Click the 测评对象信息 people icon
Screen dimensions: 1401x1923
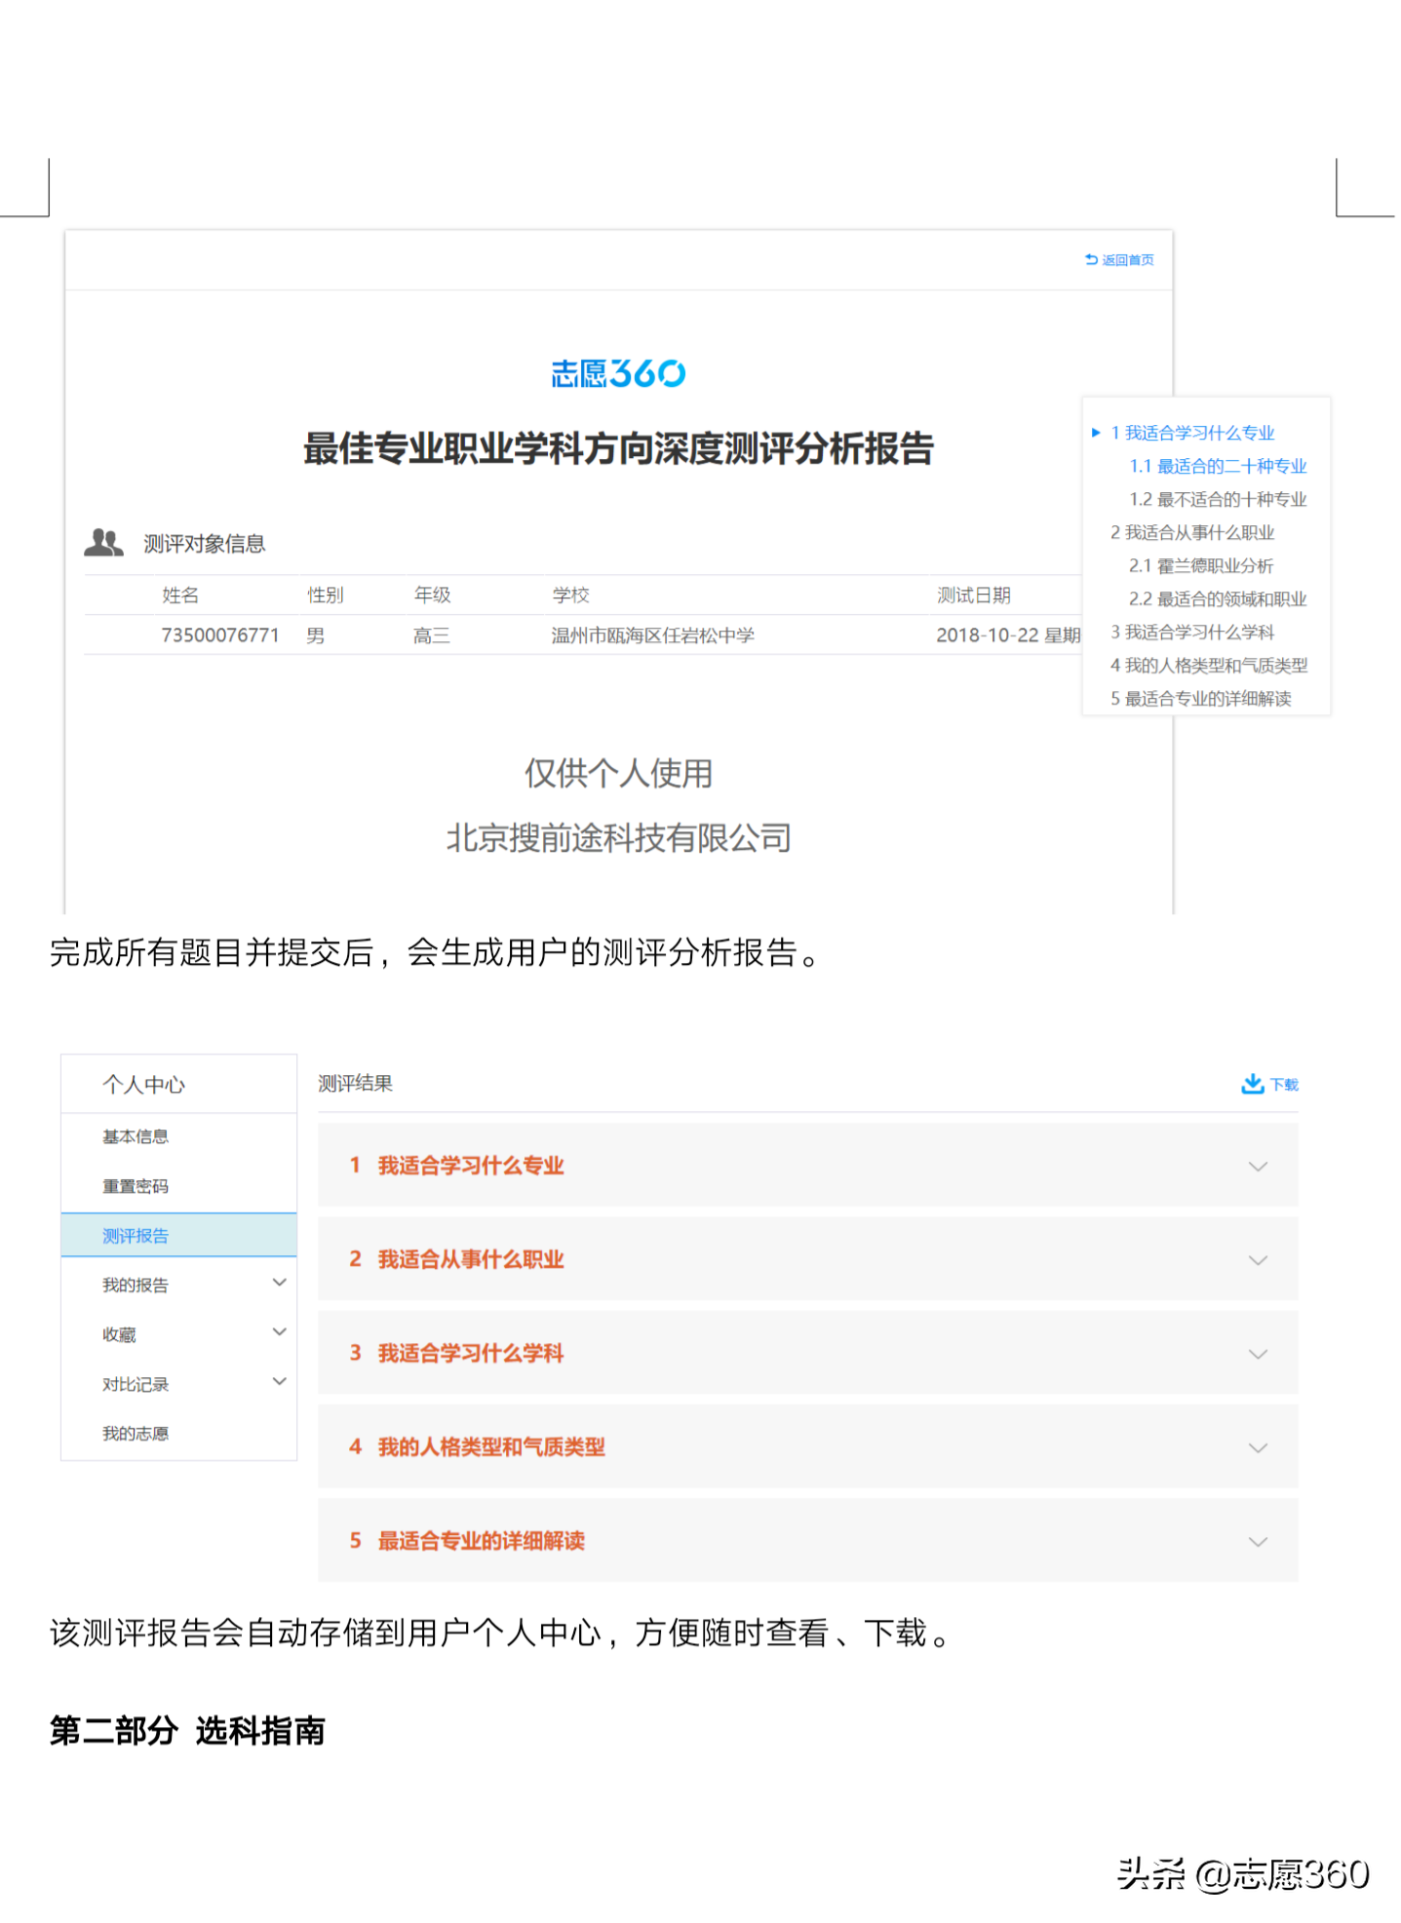point(104,544)
